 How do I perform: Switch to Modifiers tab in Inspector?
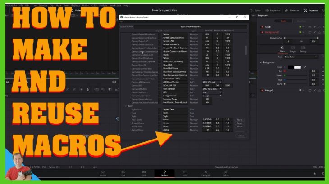[302, 21]
